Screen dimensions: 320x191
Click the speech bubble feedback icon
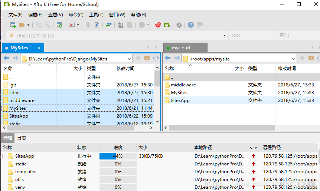[200, 25]
